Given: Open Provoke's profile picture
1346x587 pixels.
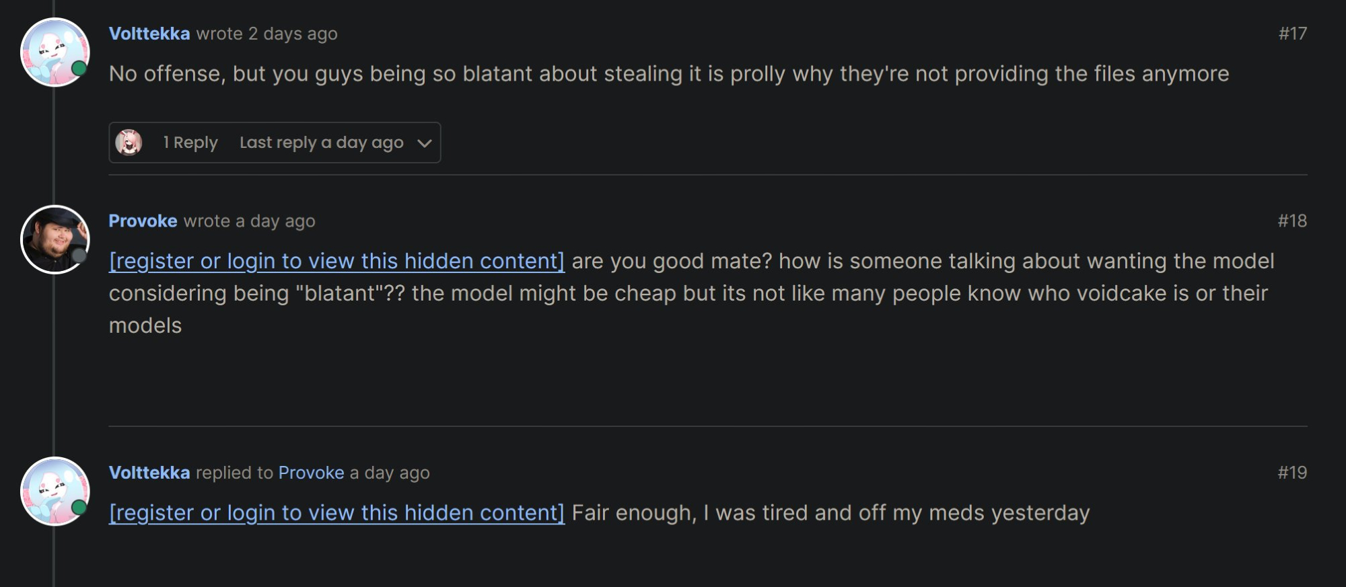Looking at the screenshot, I should [55, 239].
